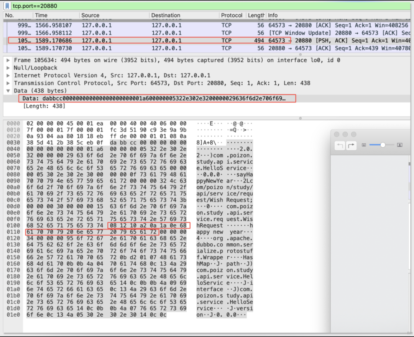Click ASCII text 'rotostuf' in hex pane
This screenshot has height=337, width=414.
coord(240,251)
